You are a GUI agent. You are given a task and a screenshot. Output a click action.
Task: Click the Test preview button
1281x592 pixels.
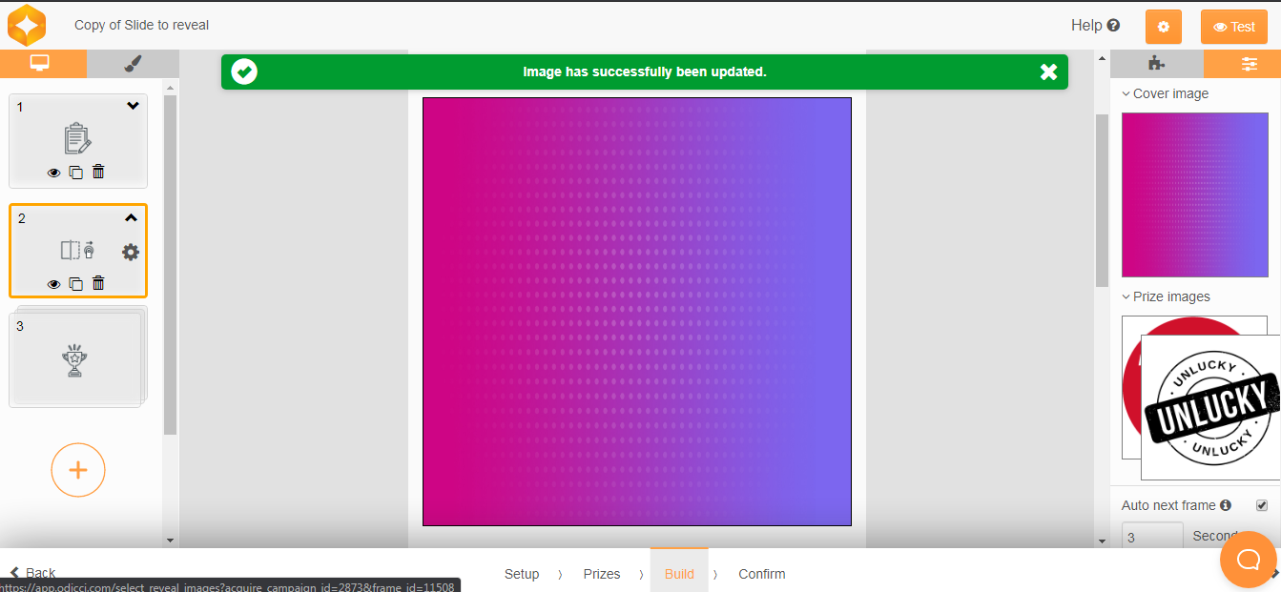tap(1233, 27)
